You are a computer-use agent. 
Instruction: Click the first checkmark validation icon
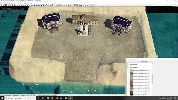tap(24, 5)
